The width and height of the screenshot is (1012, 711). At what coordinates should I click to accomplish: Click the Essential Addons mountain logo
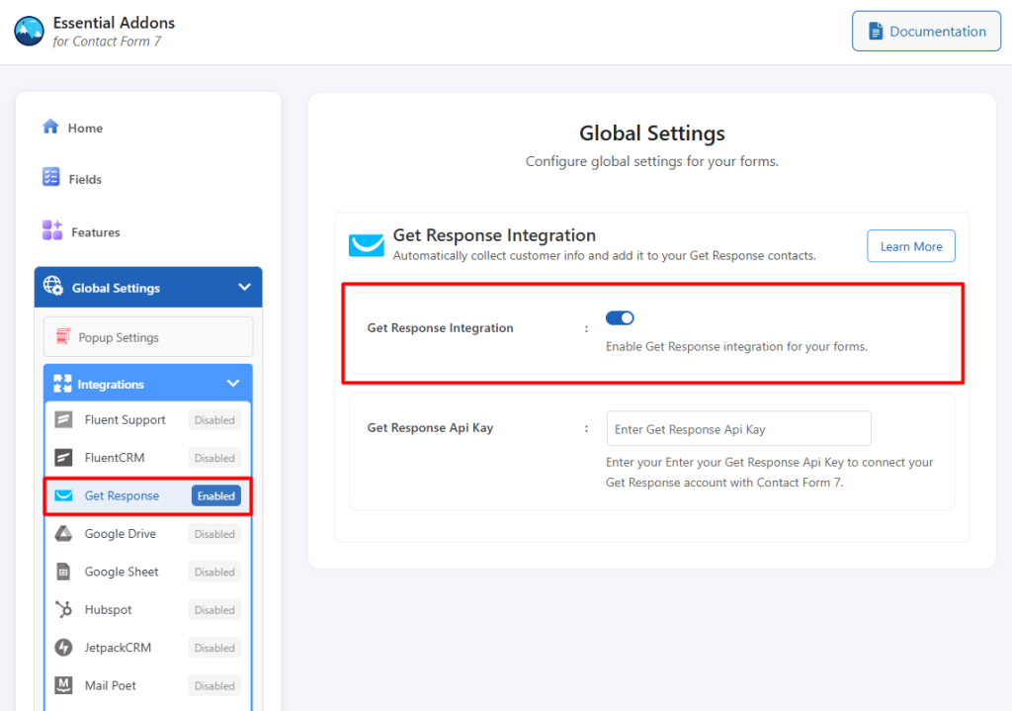pyautogui.click(x=29, y=31)
